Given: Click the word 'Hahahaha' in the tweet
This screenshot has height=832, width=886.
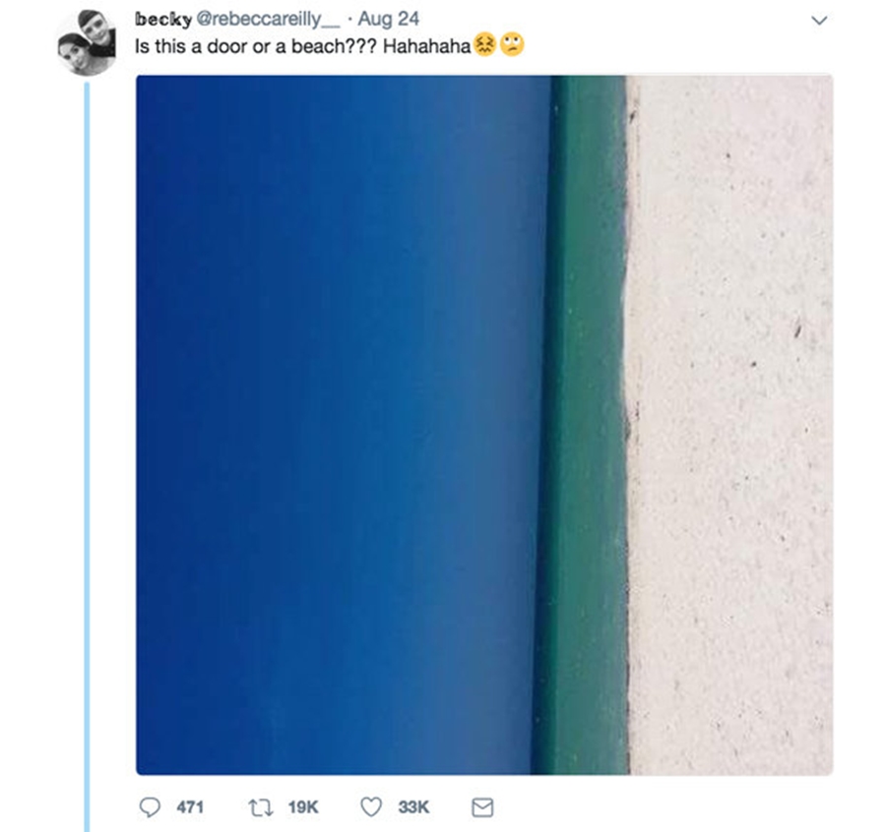Looking at the screenshot, I should pos(426,46).
